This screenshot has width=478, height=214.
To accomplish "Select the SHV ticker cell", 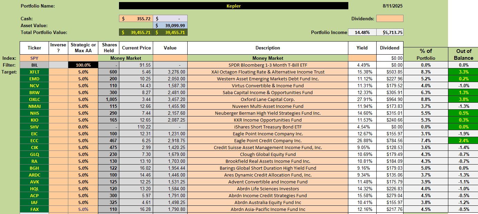I will pos(34,127).
